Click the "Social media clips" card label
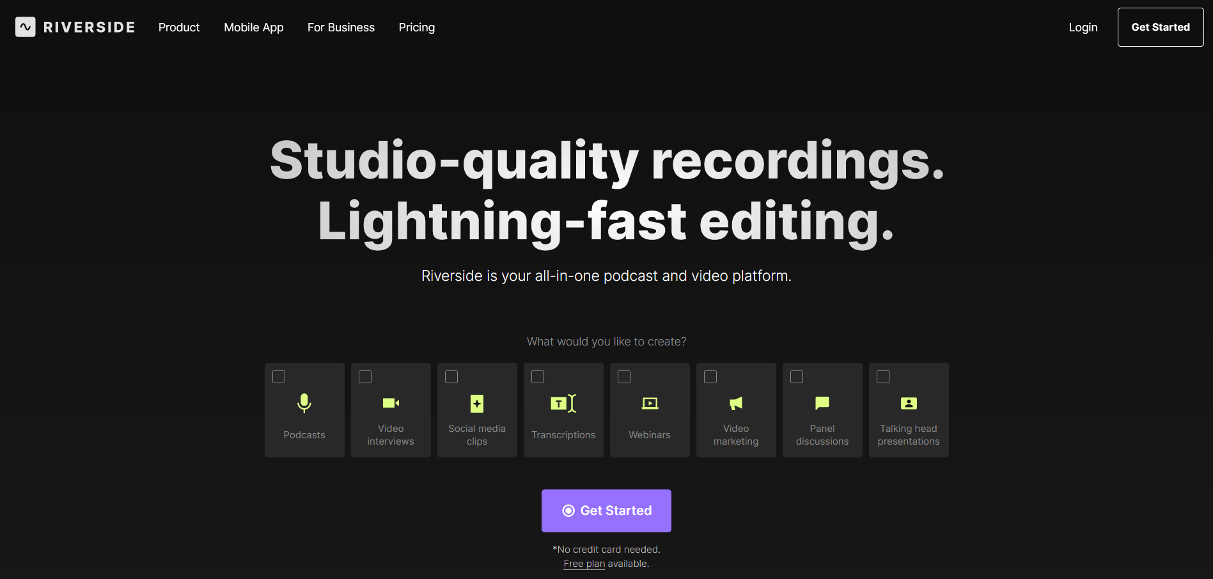Viewport: 1213px width, 579px height. (x=477, y=435)
